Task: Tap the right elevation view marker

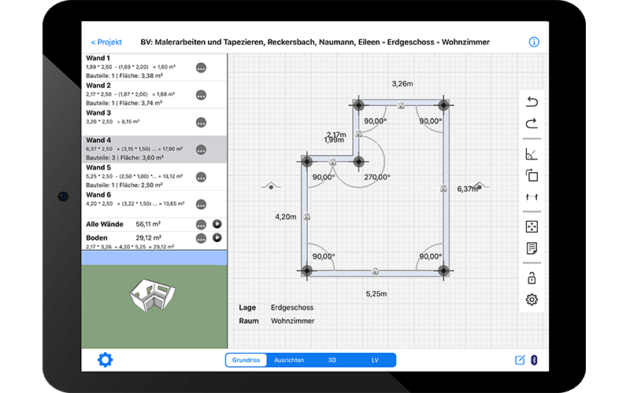Action: coord(480,186)
